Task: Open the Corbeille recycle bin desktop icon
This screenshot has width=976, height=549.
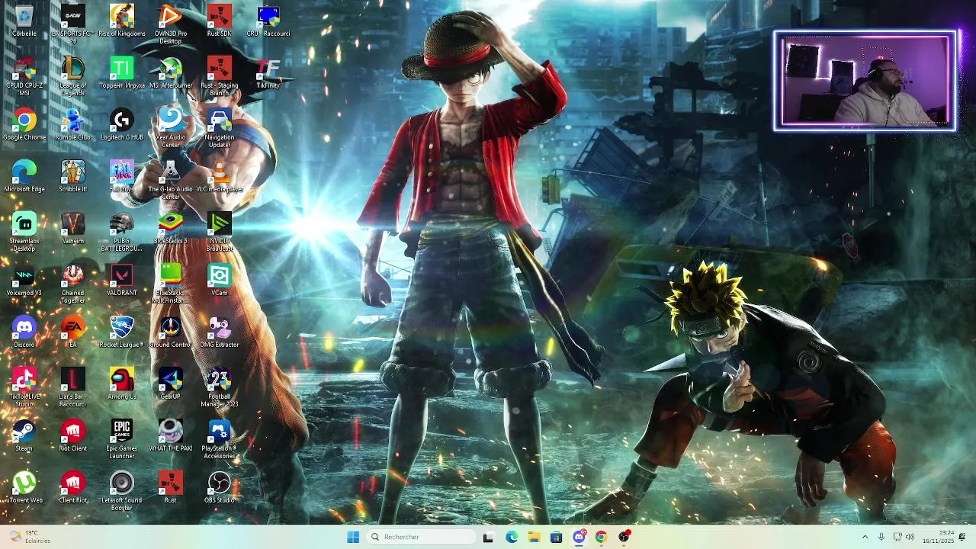Action: (24, 21)
